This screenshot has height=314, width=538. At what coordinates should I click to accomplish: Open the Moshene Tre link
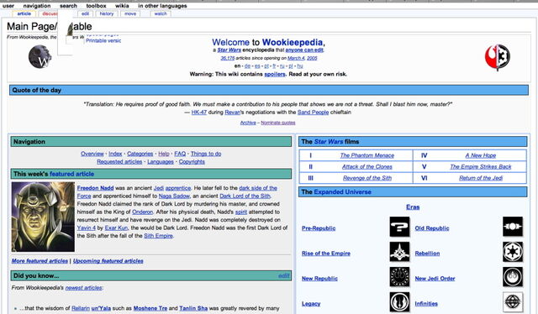(150, 308)
